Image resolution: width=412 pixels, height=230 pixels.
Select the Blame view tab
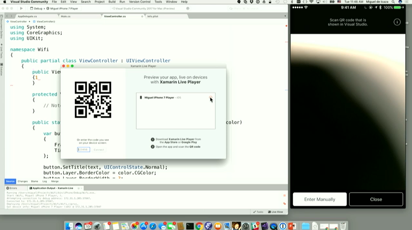pyautogui.click(x=35, y=181)
